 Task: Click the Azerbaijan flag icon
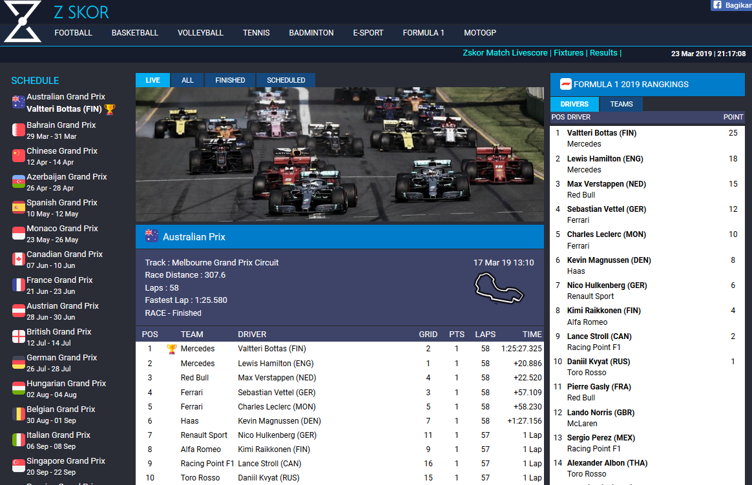click(x=18, y=182)
